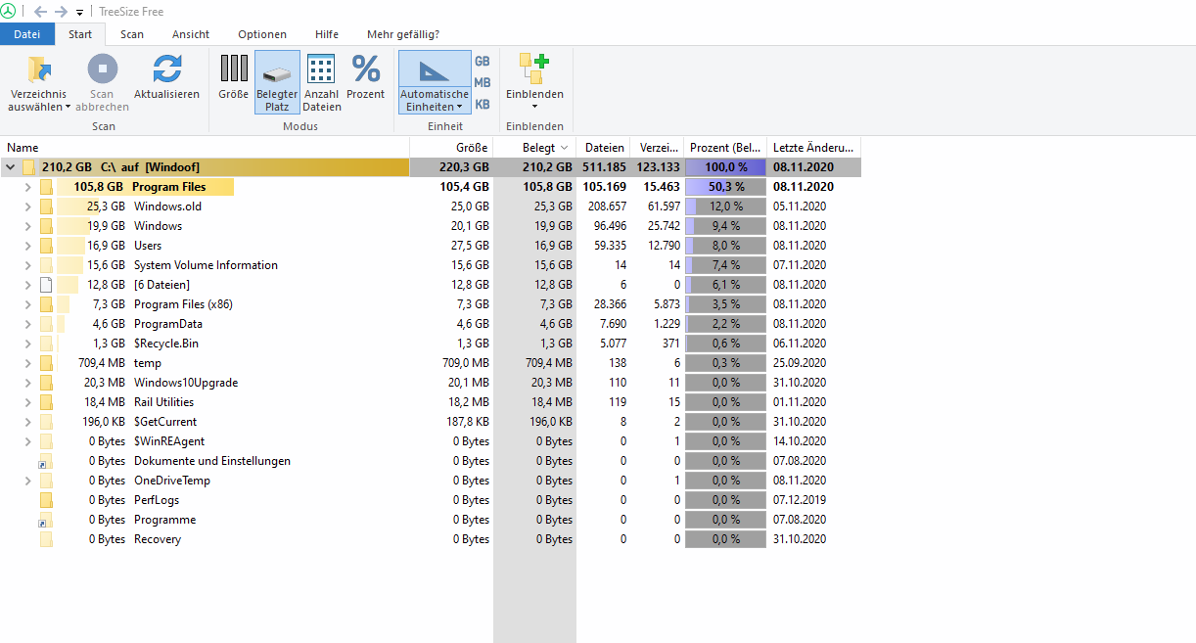Screen dimensions: 1196x643
Task: Click the Program Files percent bar
Action: coord(725,187)
